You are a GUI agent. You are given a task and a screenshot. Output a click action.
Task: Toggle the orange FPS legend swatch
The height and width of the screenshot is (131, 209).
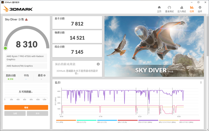(x=66, y=120)
